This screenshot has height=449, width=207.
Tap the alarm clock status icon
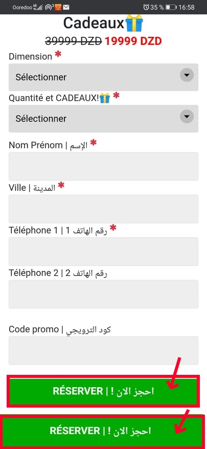146,7
